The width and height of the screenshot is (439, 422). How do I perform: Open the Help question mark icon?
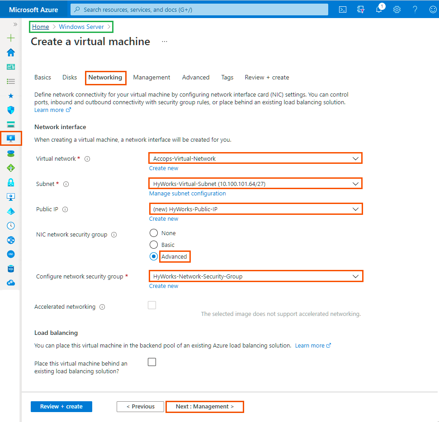tap(415, 9)
